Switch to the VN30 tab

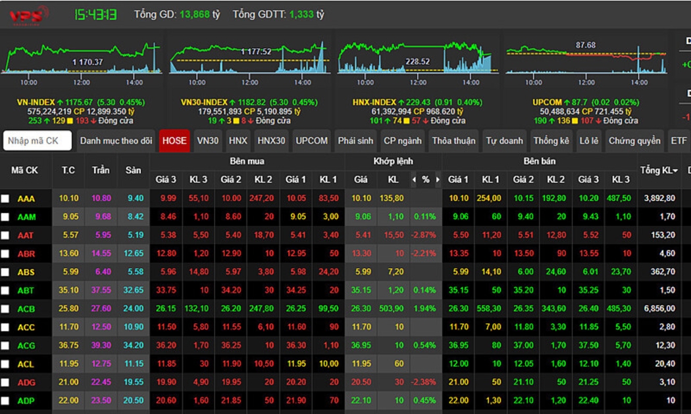tap(208, 141)
